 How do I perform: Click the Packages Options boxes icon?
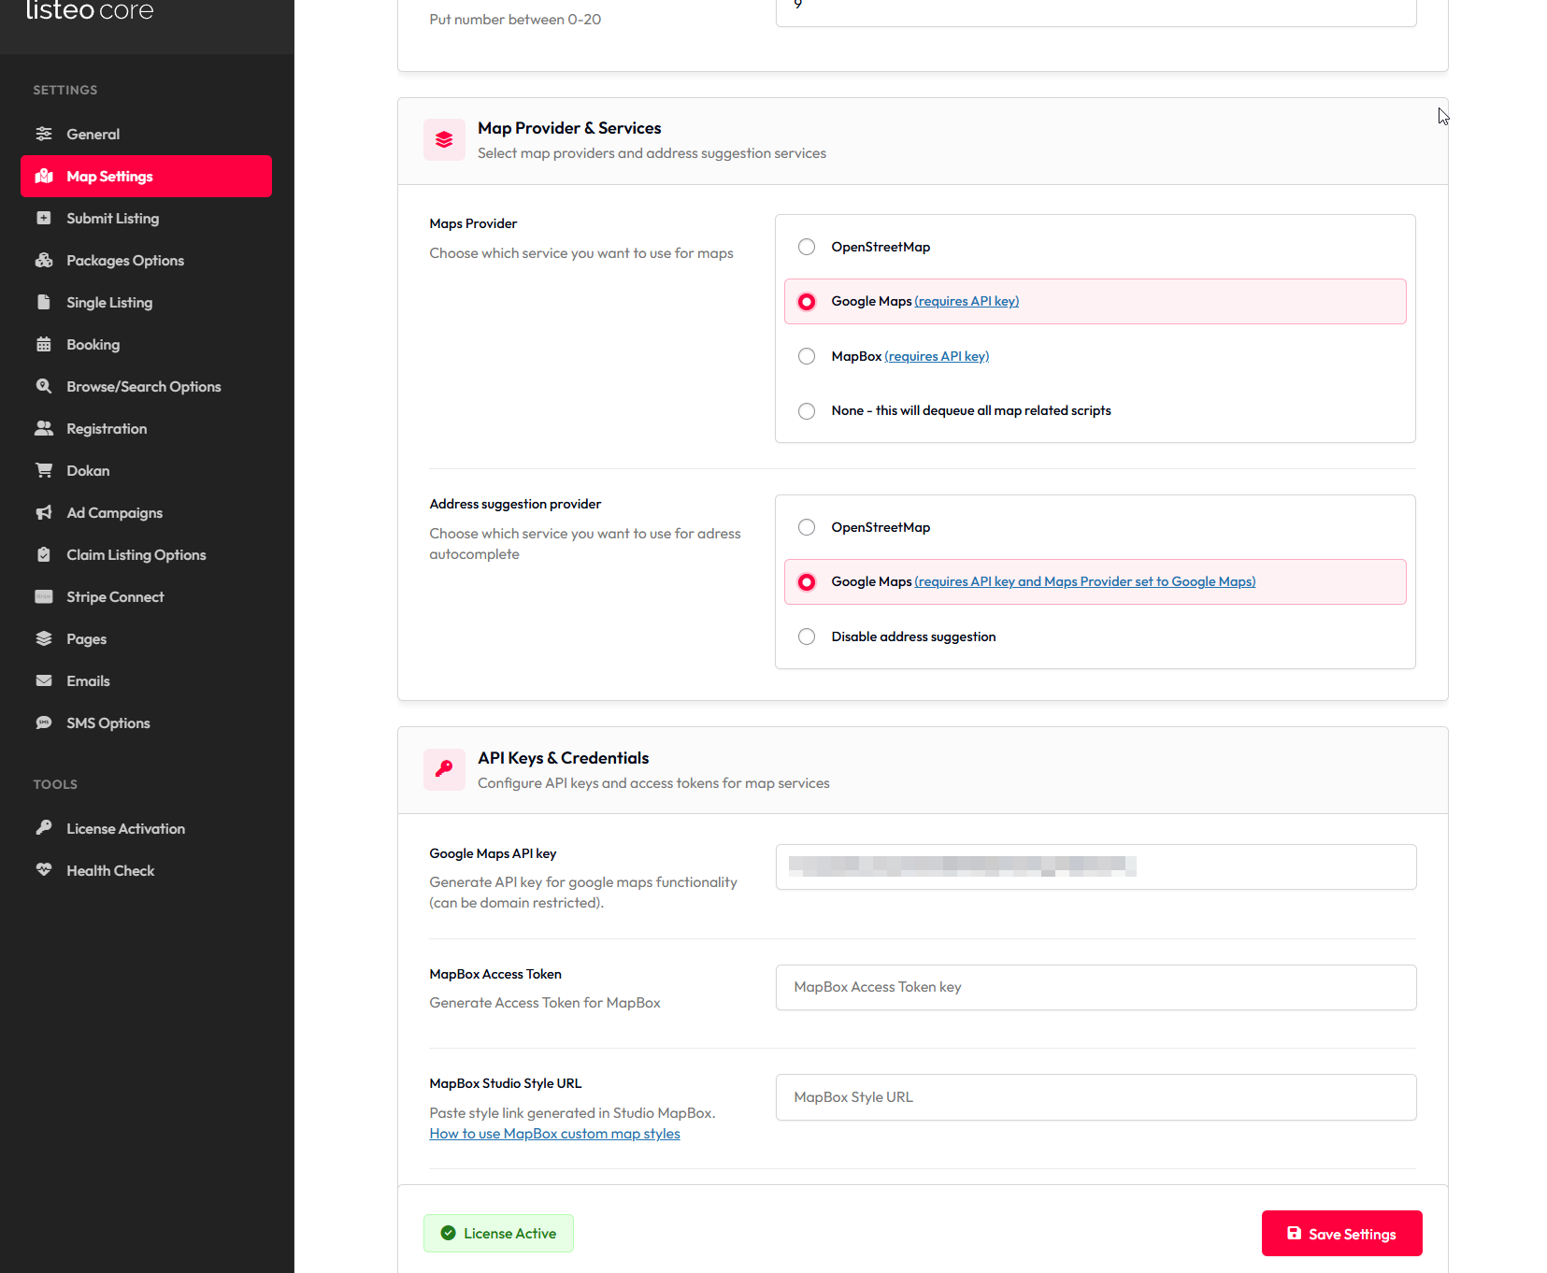[44, 260]
